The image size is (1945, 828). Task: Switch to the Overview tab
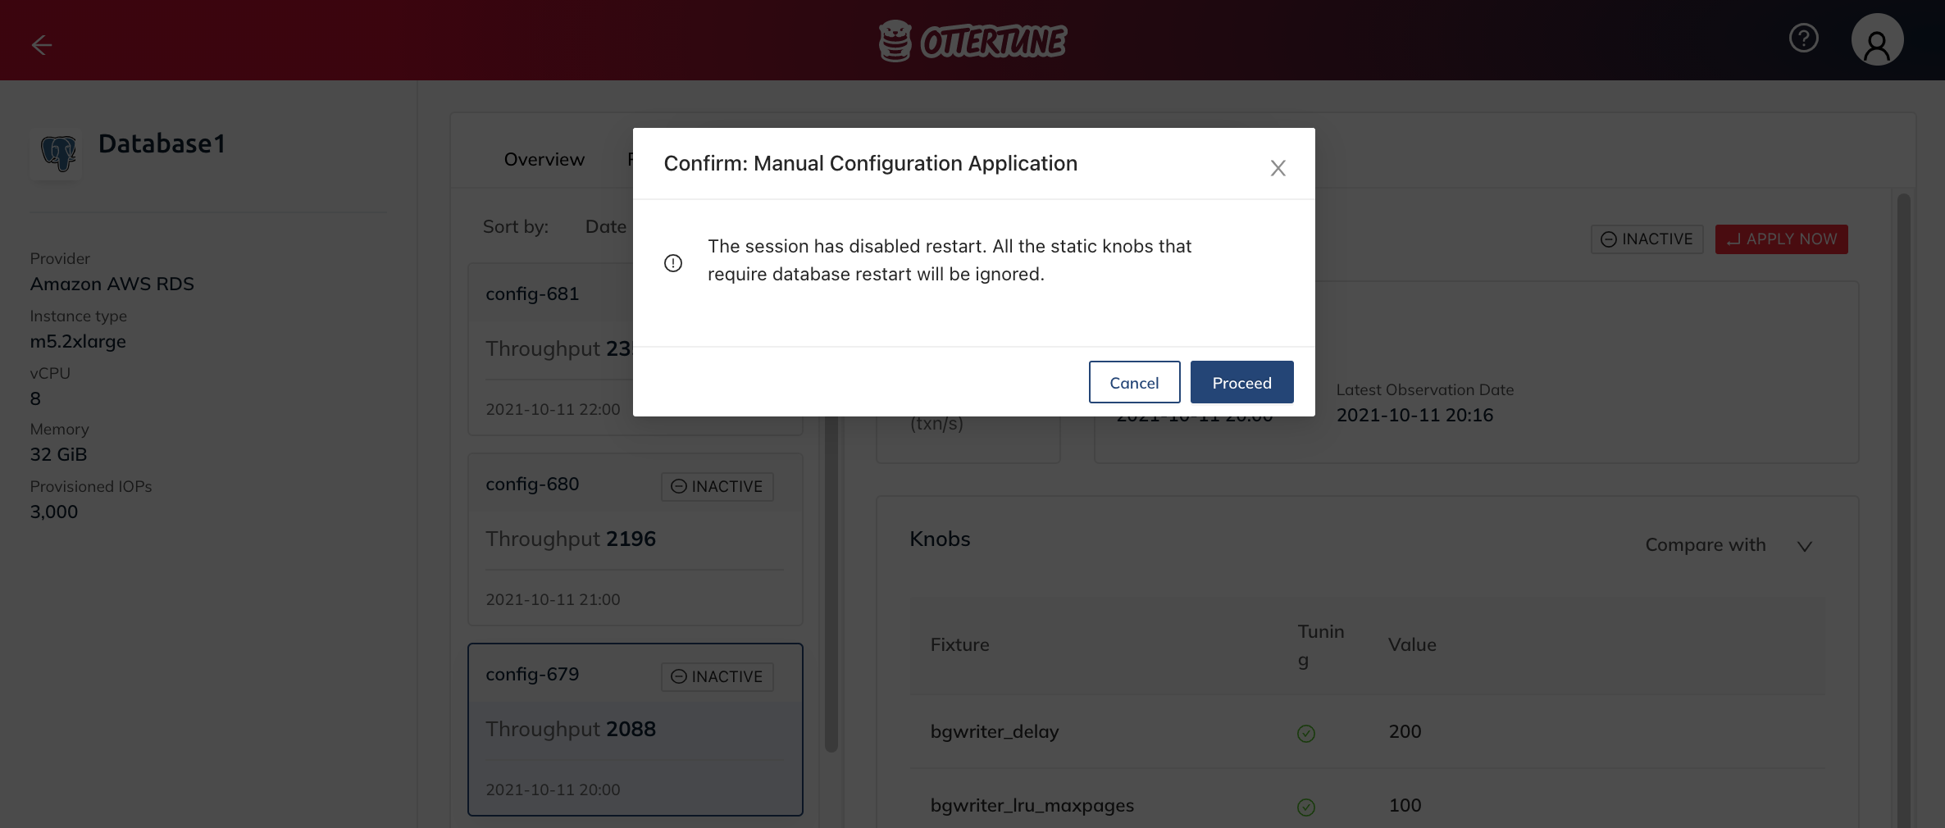point(544,160)
